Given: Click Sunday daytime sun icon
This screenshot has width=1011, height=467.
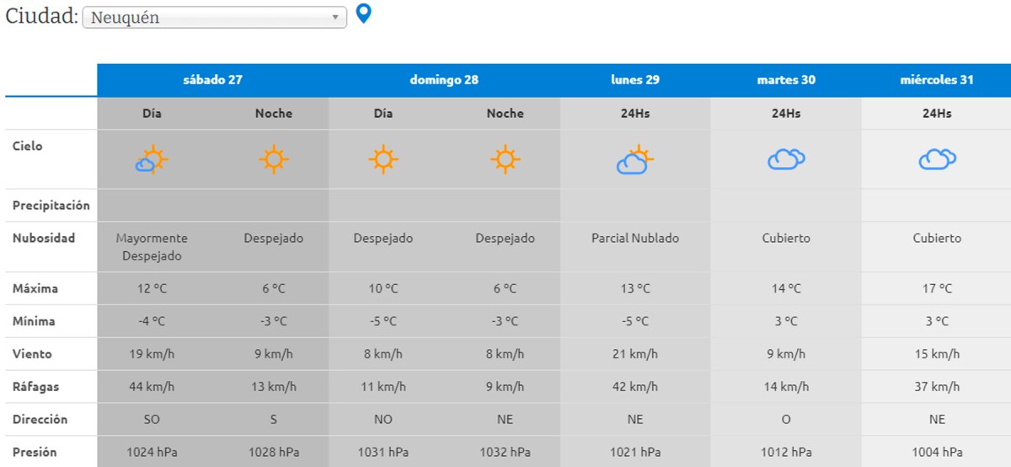Looking at the screenshot, I should [382, 159].
